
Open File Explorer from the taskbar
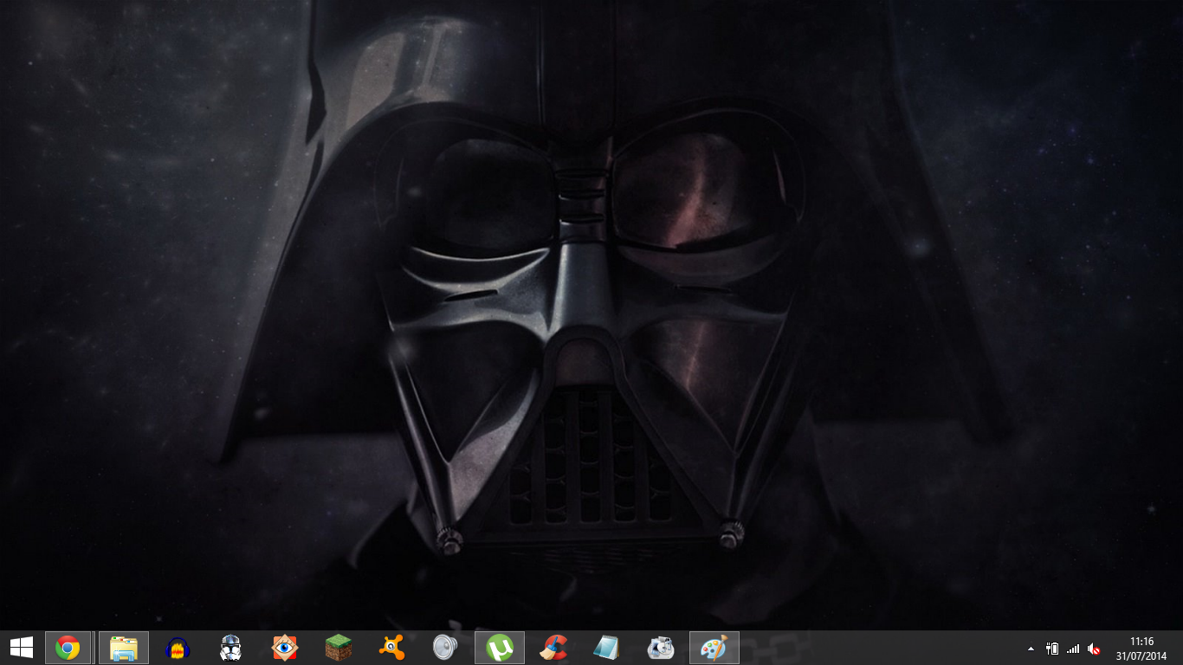(124, 648)
